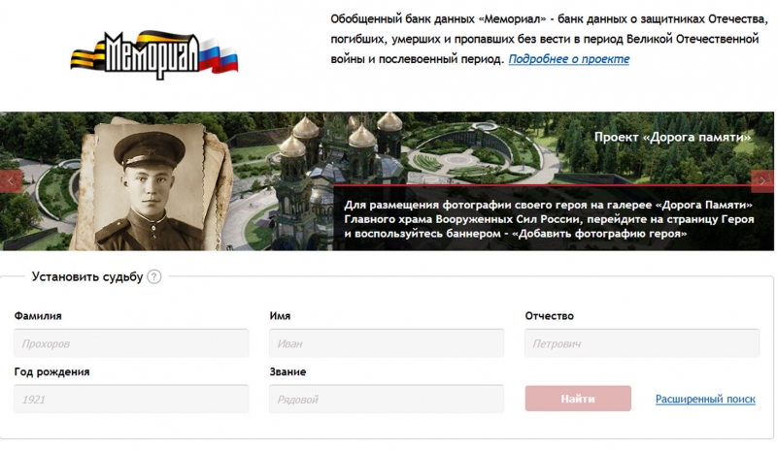This screenshot has height=450, width=777.
Task: Click the 'Имя' field label
Action: pos(280,316)
